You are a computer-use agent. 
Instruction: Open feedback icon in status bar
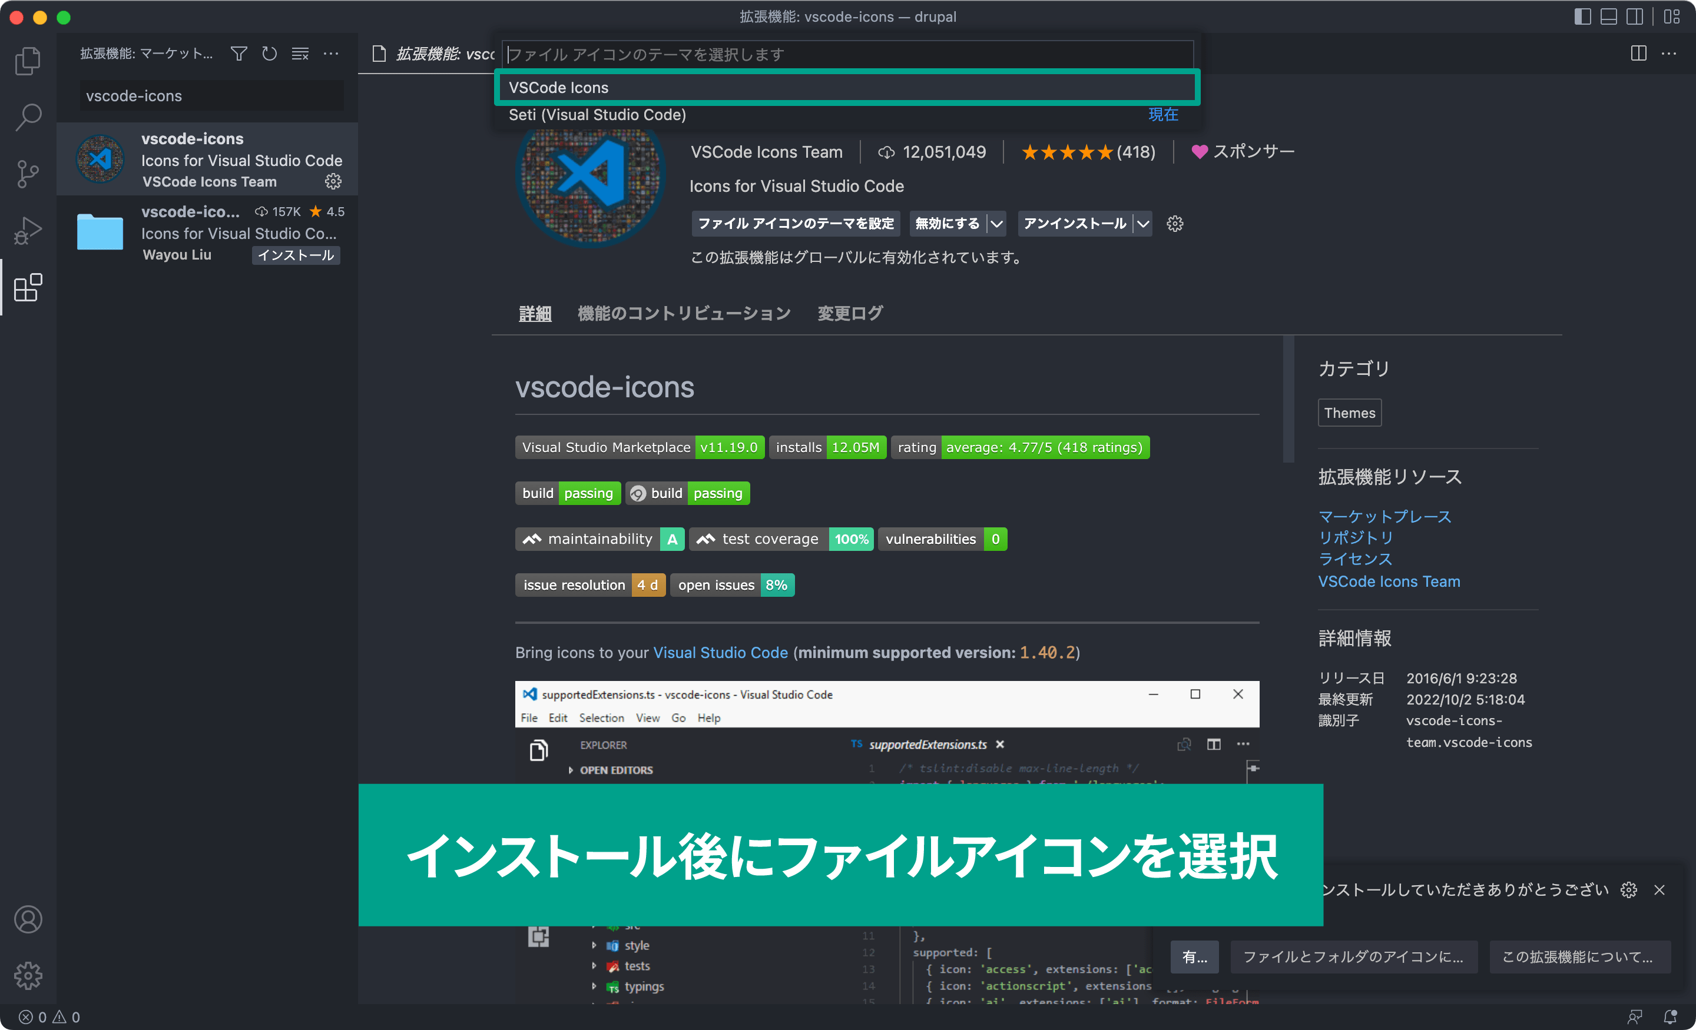tap(1635, 1017)
